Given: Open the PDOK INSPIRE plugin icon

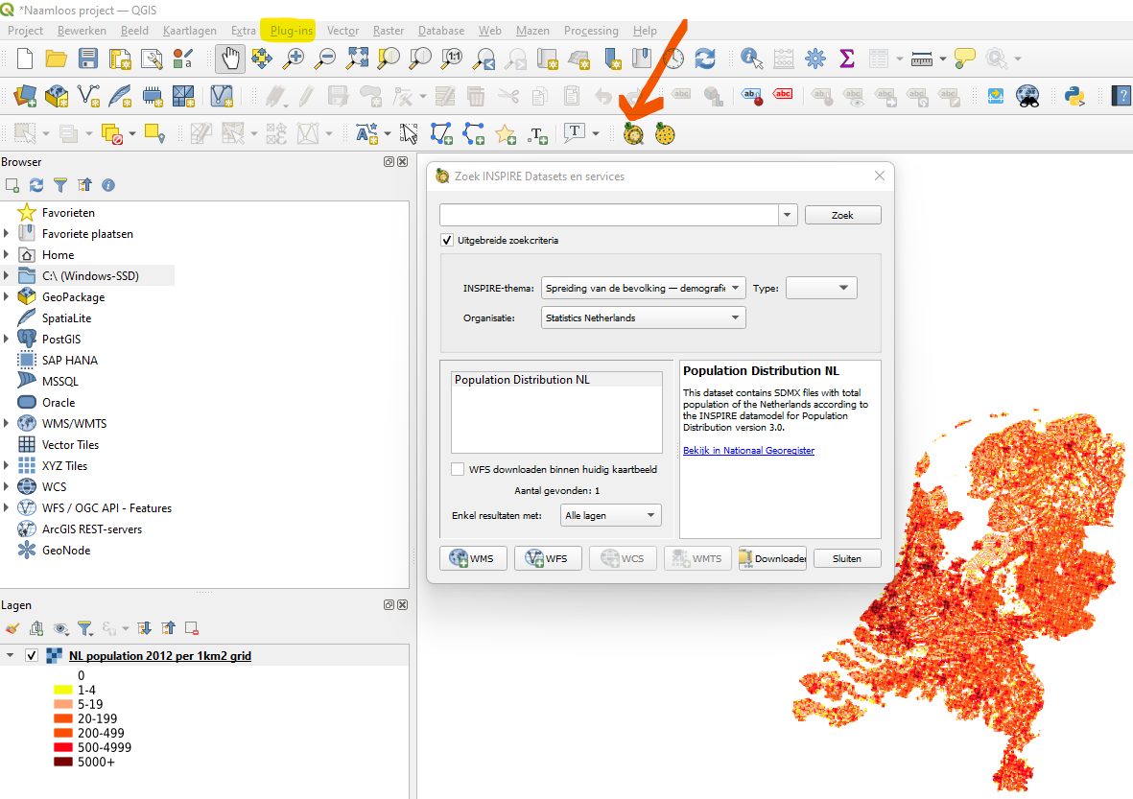Looking at the screenshot, I should 634,134.
